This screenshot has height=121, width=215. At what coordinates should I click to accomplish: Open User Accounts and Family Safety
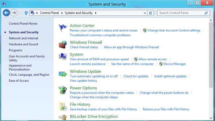pyautogui.click(x=27, y=58)
